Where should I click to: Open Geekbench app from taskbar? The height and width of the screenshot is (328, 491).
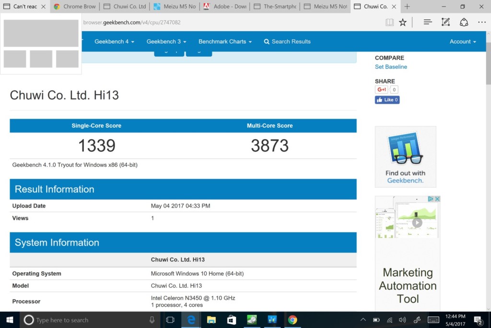(x=272, y=320)
